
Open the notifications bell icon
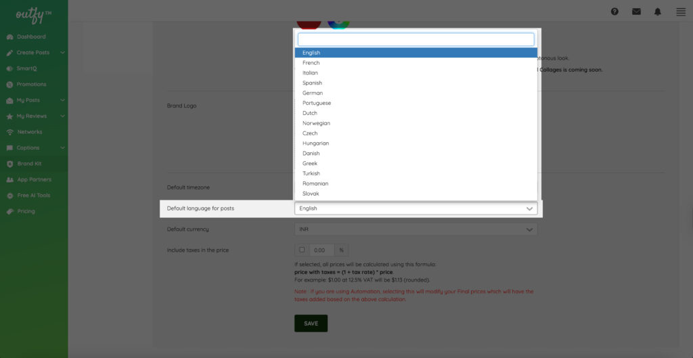658,12
